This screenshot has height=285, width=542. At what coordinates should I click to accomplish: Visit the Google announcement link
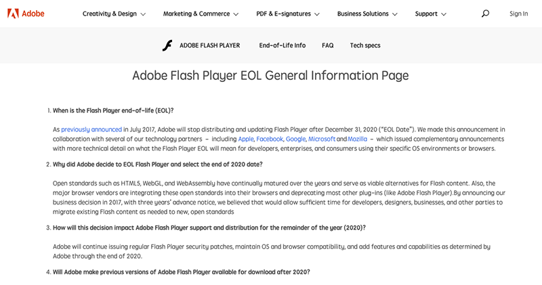(x=295, y=139)
